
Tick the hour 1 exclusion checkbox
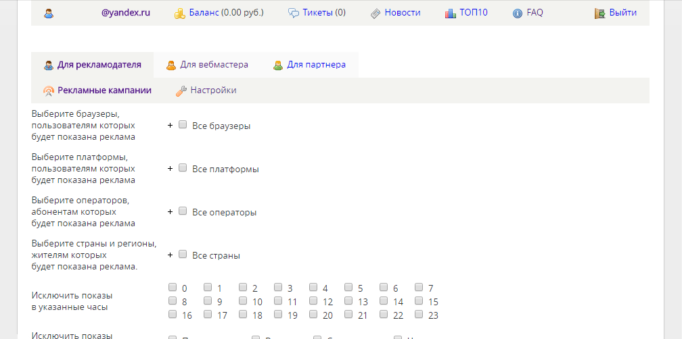pyautogui.click(x=208, y=287)
